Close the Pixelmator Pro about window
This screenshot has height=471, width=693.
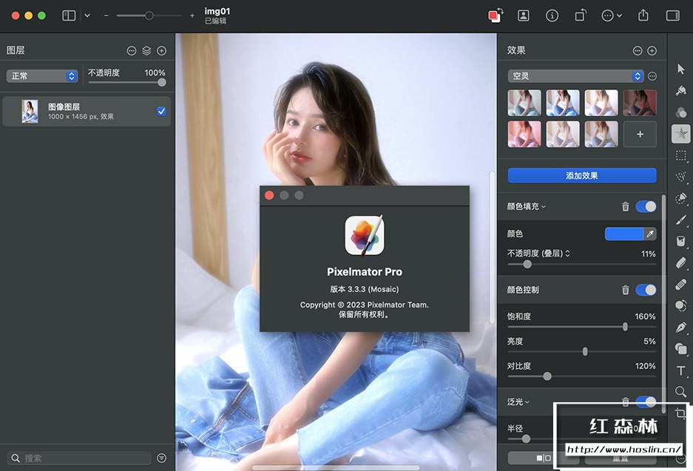(x=269, y=195)
